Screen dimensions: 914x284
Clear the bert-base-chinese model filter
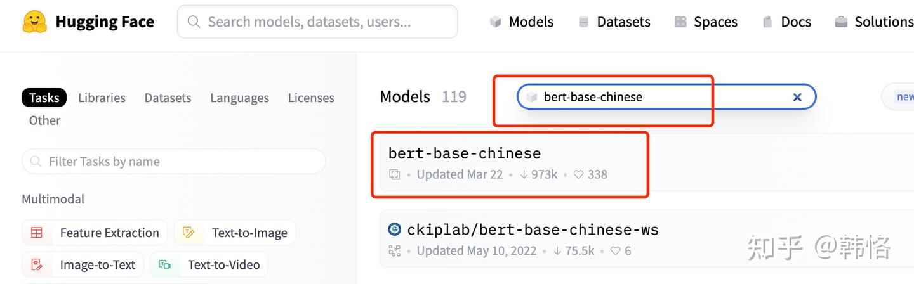(797, 97)
